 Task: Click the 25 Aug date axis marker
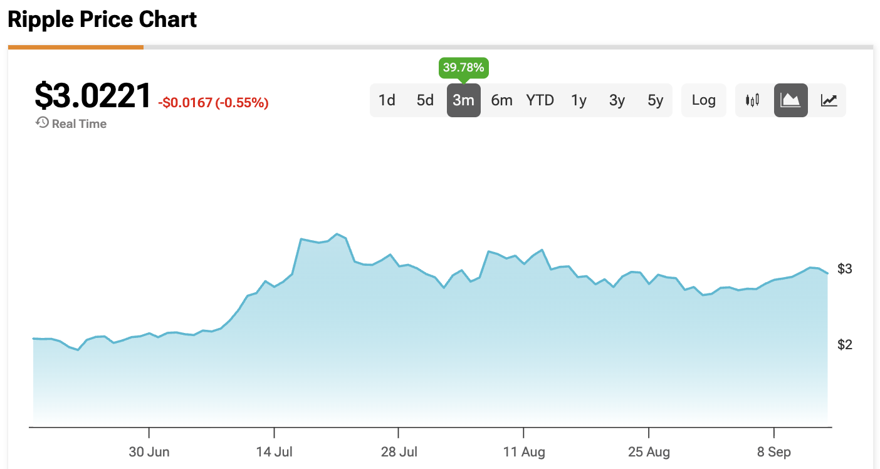[649, 451]
